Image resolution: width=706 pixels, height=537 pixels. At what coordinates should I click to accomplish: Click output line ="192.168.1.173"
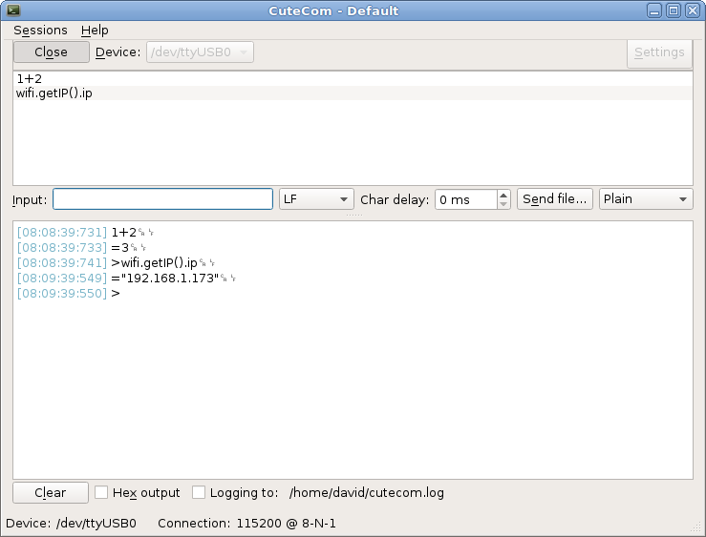[164, 279]
